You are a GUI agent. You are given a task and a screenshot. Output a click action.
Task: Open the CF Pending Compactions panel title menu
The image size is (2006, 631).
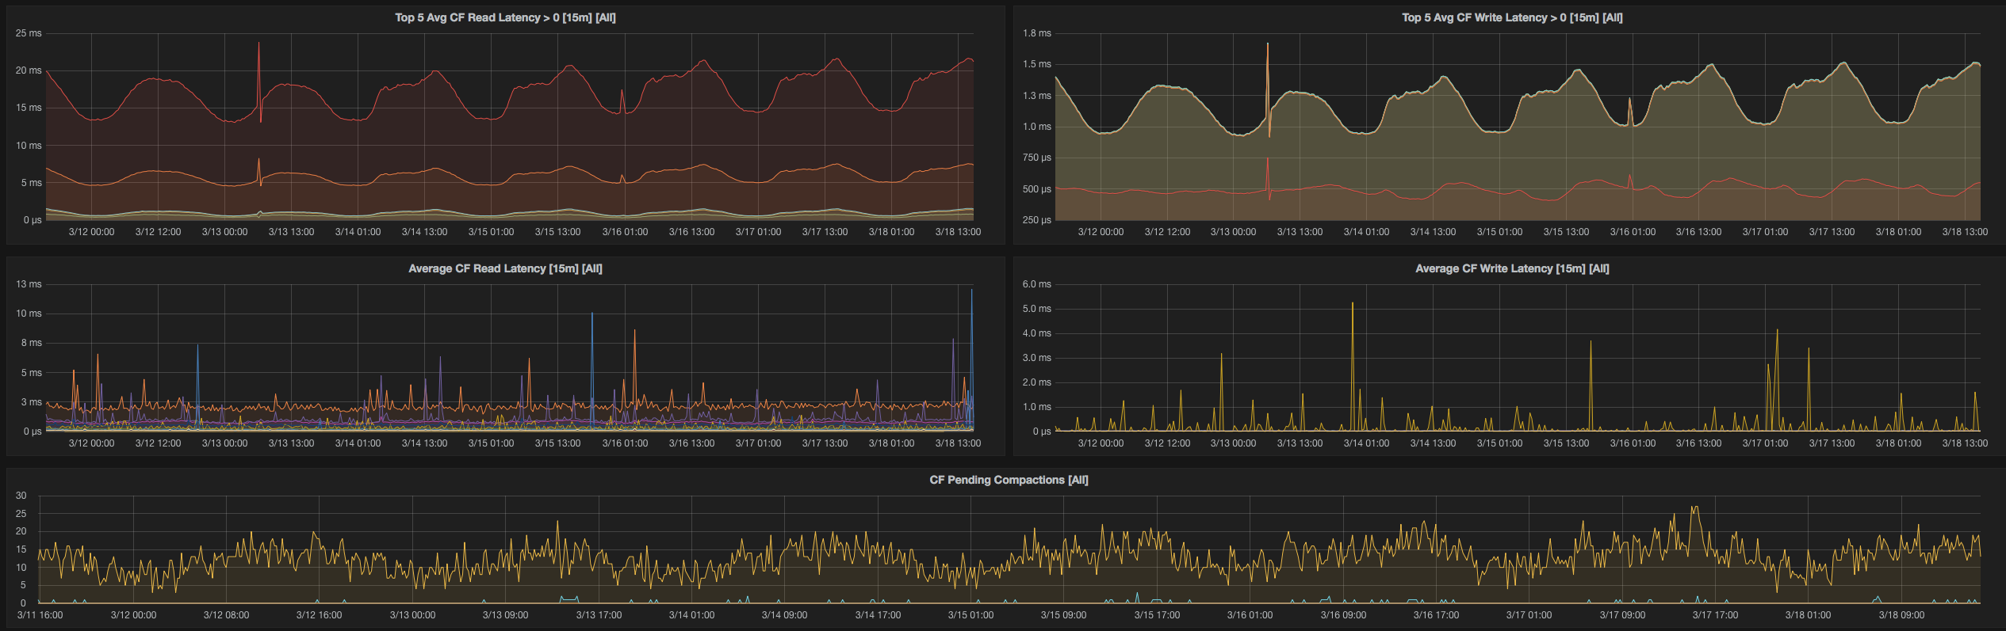pos(1008,480)
